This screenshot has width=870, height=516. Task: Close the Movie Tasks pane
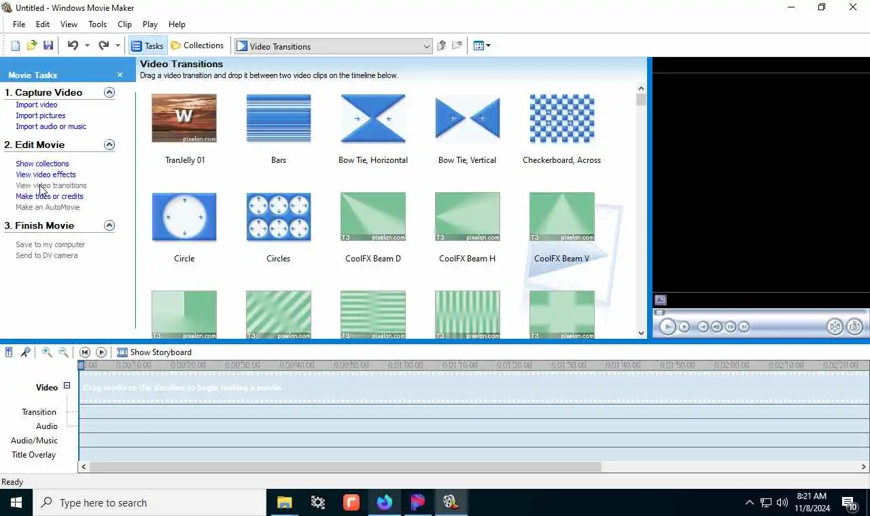pos(120,75)
